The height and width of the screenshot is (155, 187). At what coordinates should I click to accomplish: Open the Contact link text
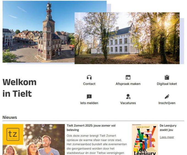coord(89,84)
